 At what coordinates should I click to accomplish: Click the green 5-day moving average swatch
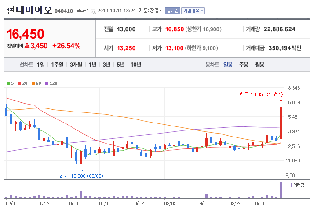pyautogui.click(x=8, y=83)
